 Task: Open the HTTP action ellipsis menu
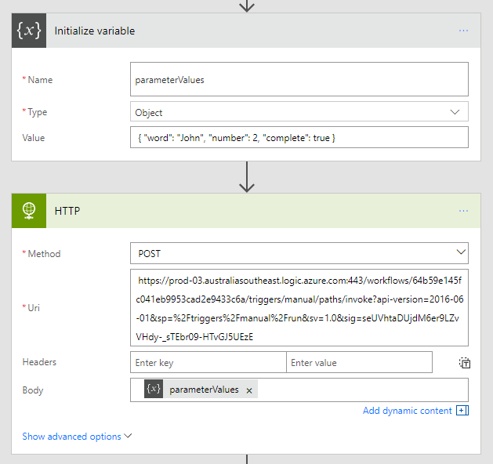(463, 212)
